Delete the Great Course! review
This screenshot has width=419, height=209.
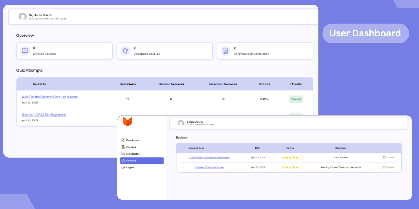pyautogui.click(x=388, y=158)
